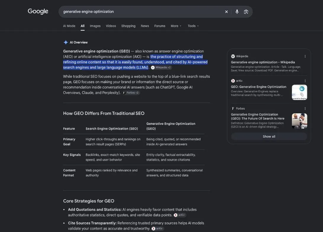This screenshot has height=232, width=323.
Task: Click cell Higher click-throughs and rankings
Action: [113, 142]
